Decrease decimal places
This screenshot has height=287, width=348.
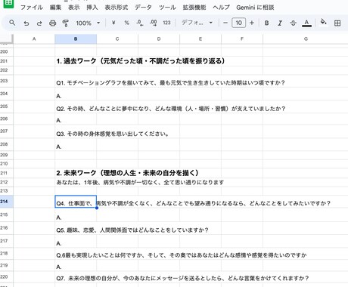pos(140,23)
